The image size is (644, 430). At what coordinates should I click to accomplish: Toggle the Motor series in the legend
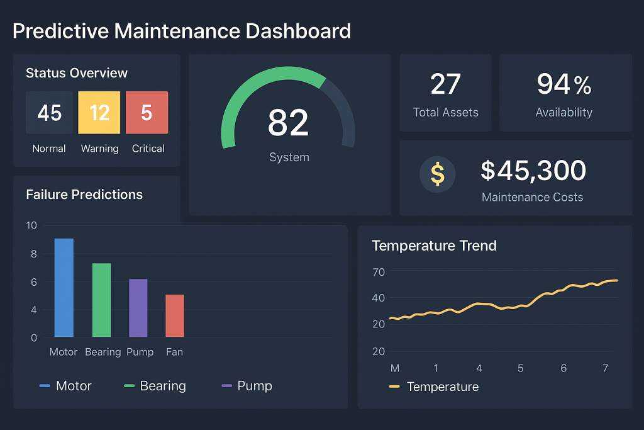tap(65, 386)
